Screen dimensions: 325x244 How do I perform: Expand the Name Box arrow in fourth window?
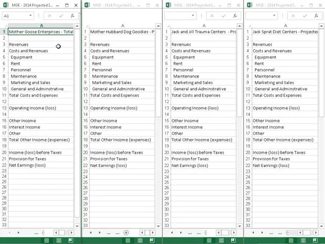pyautogui.click(x=274, y=15)
